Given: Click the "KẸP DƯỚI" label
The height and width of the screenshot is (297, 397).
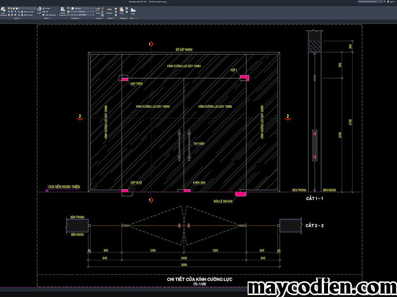Looking at the screenshot, I should click(136, 182).
